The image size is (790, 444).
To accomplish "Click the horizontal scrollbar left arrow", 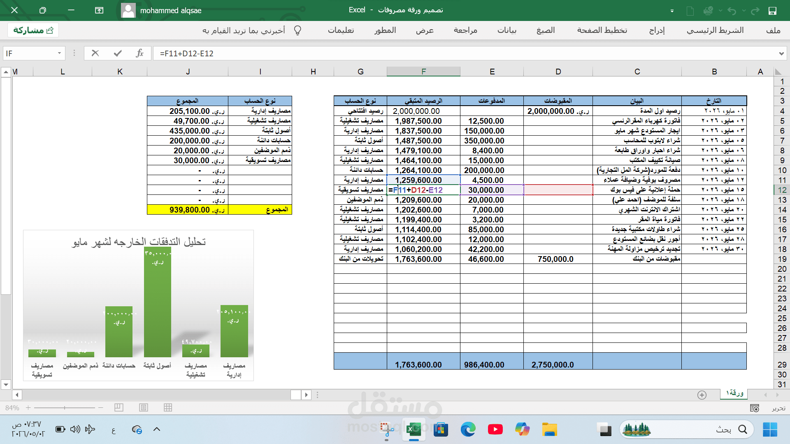I will tap(17, 395).
